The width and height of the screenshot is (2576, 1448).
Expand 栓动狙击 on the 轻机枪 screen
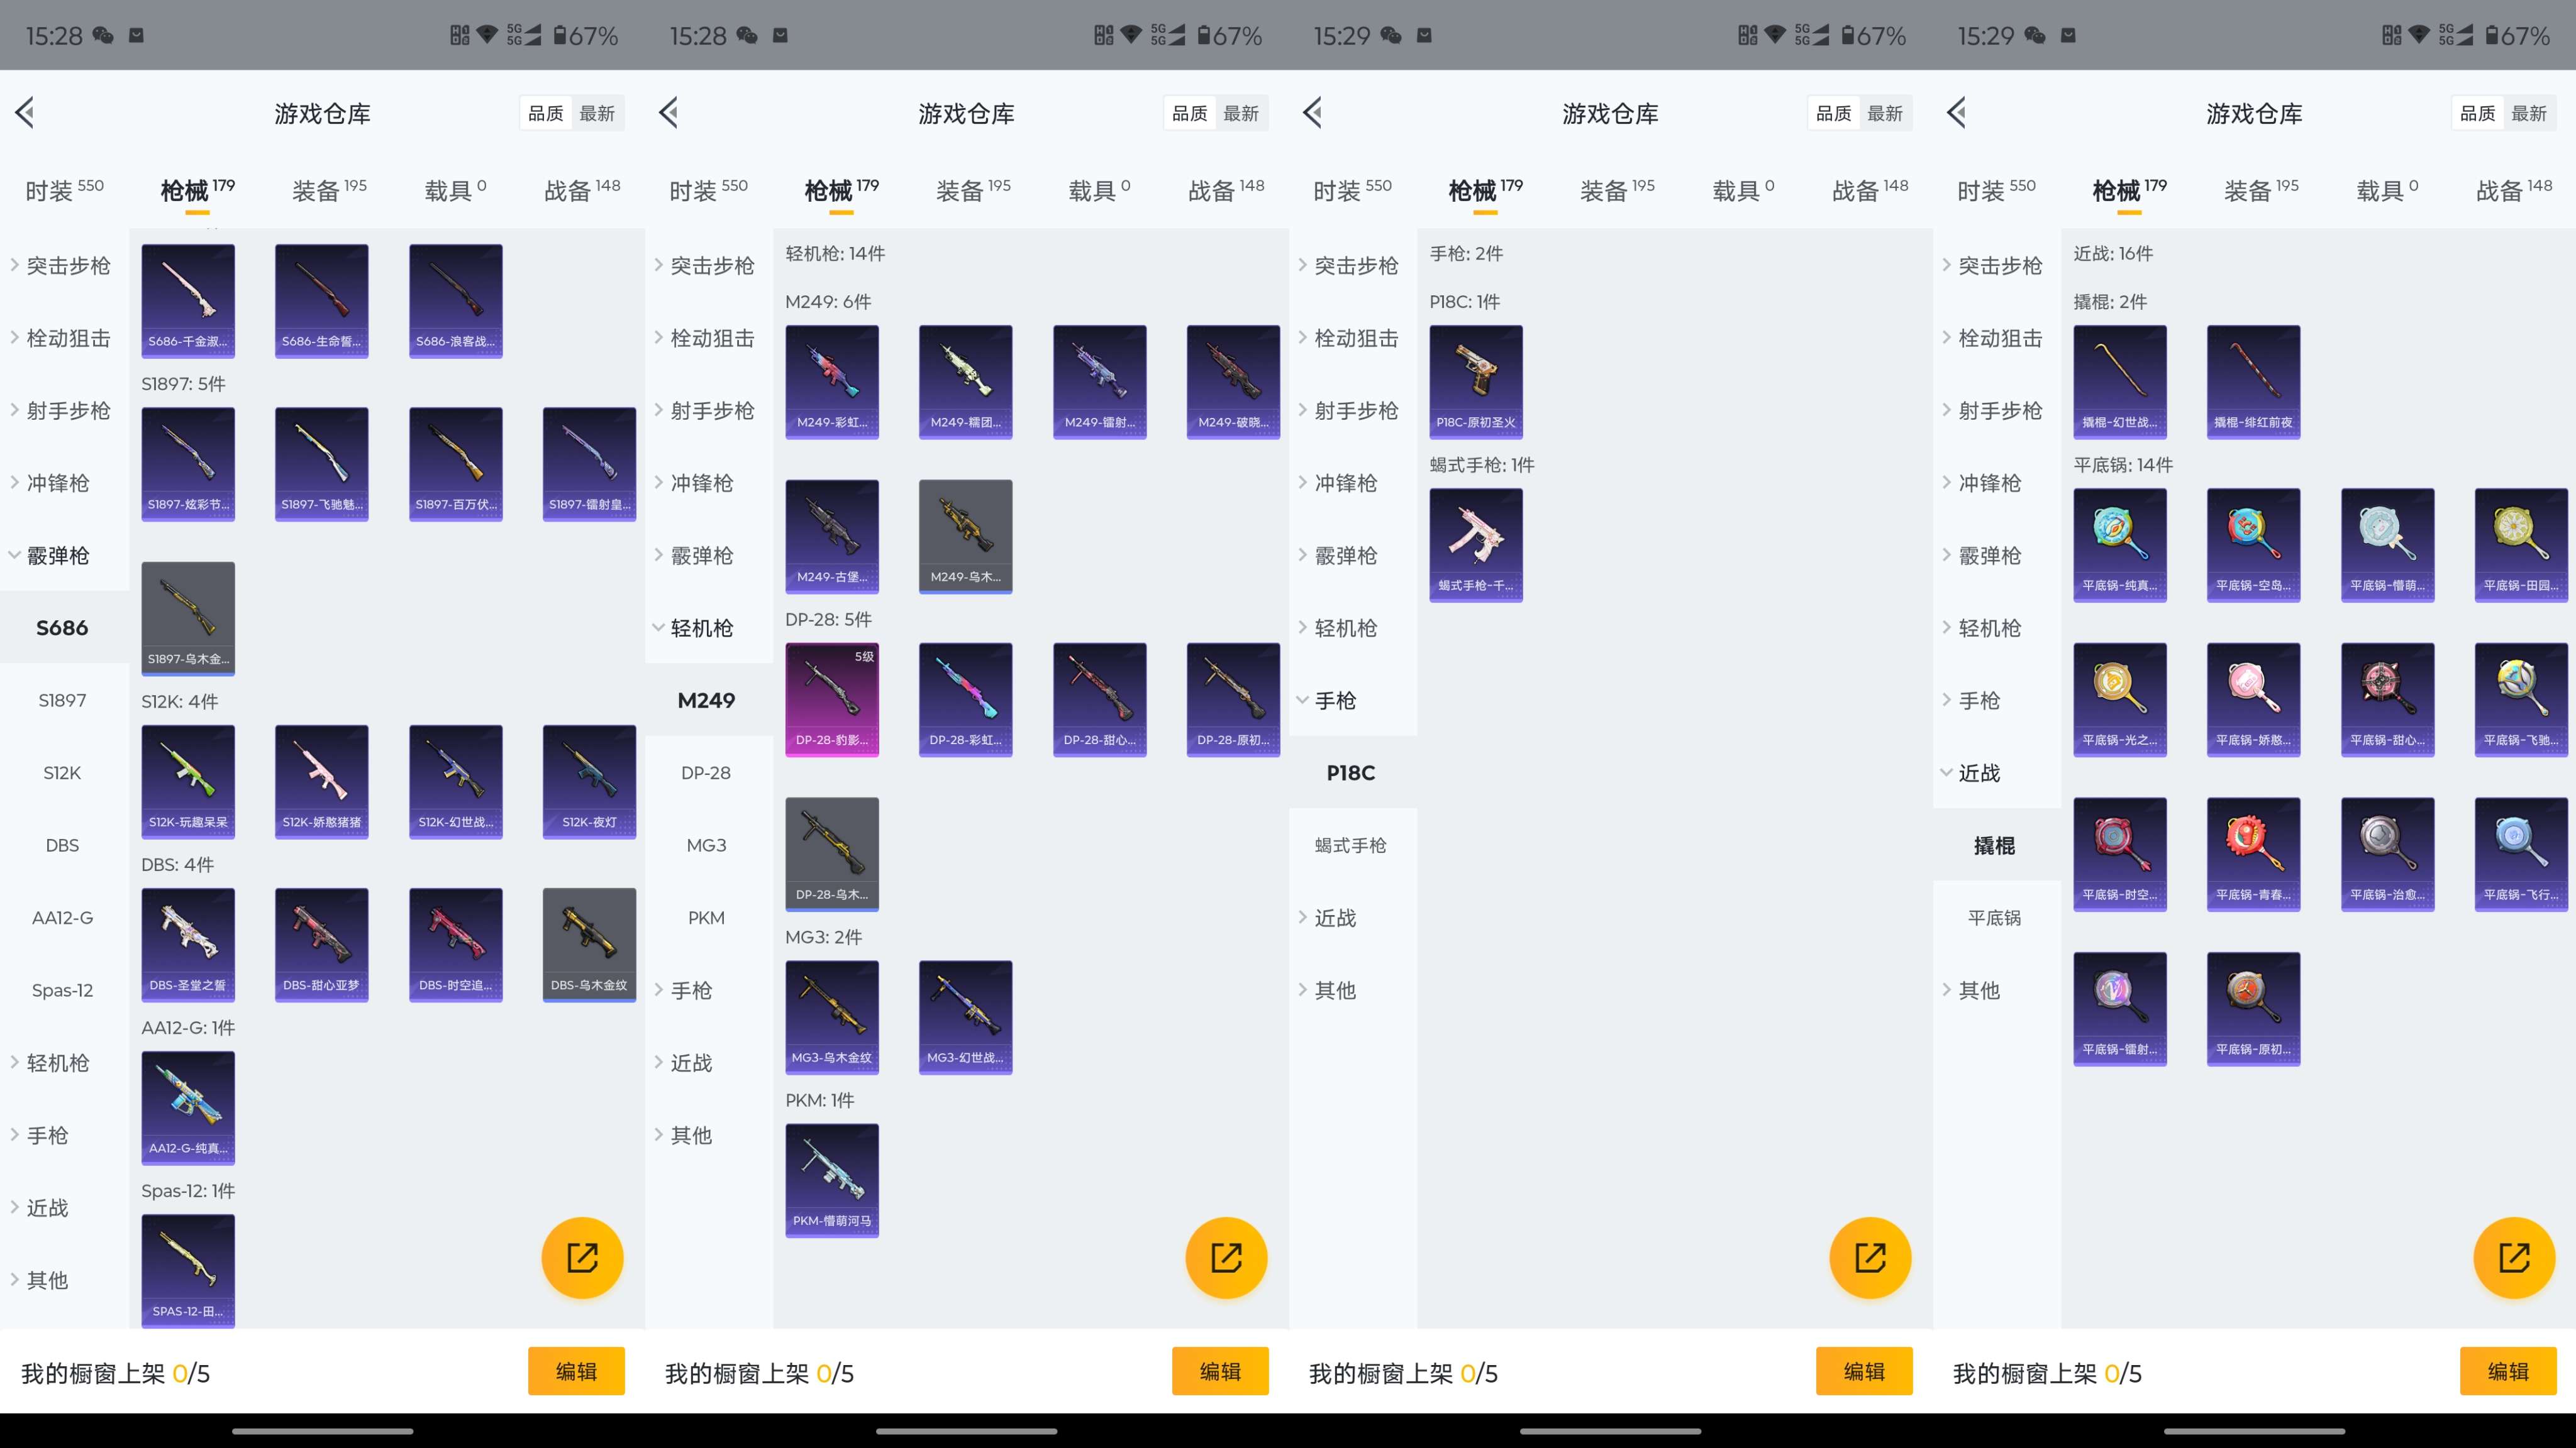708,337
